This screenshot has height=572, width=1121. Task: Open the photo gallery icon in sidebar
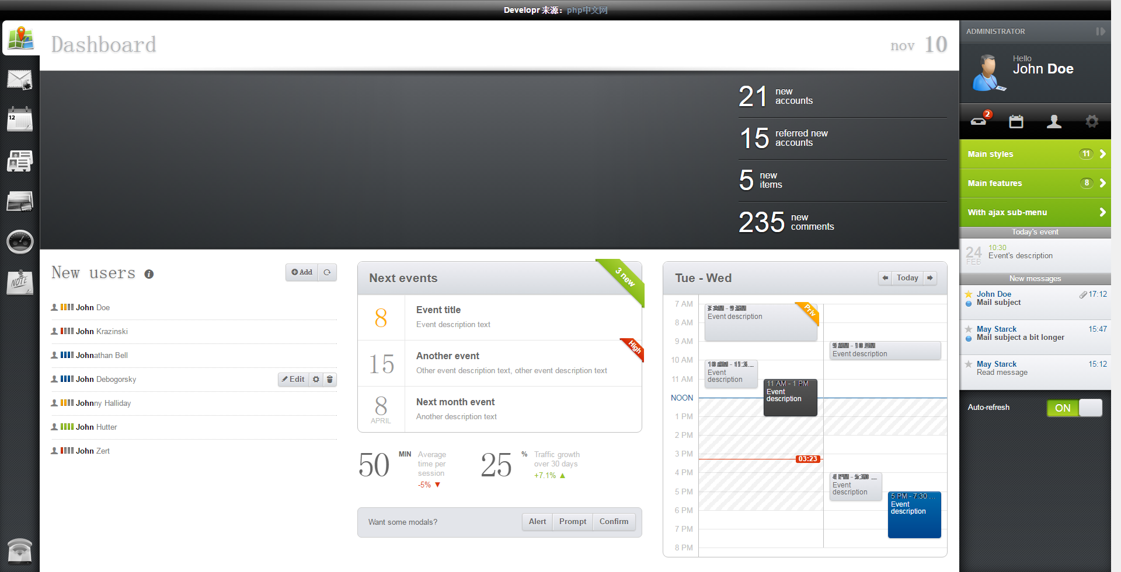click(20, 202)
